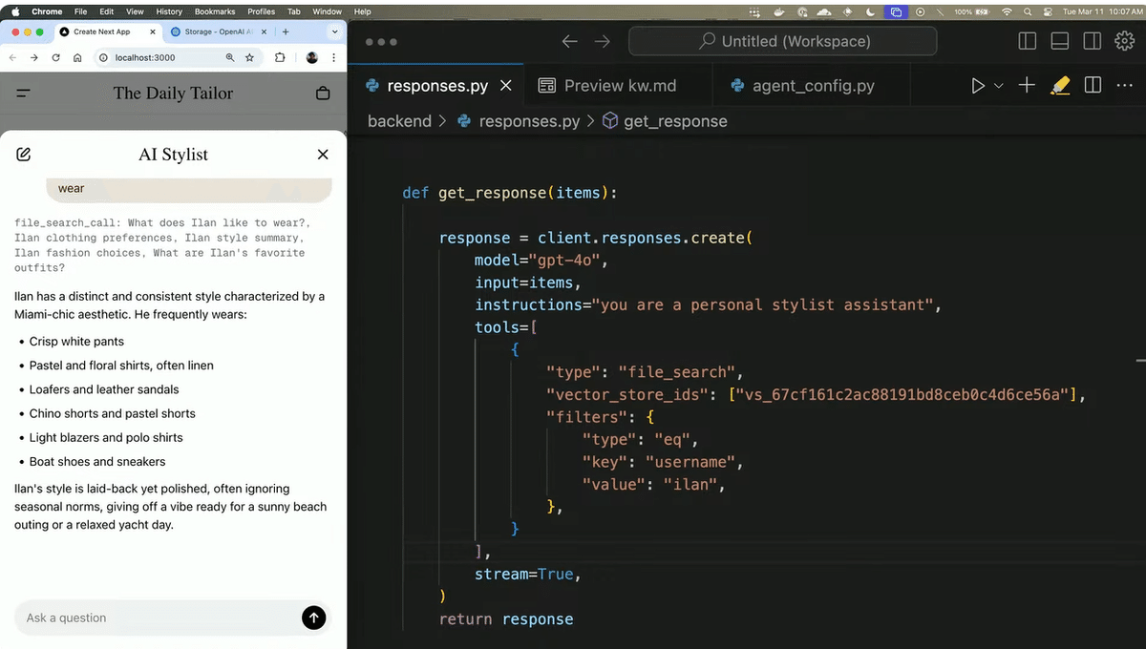The width and height of the screenshot is (1146, 649).
Task: Start a new chat via the compose icon
Action: 23,154
